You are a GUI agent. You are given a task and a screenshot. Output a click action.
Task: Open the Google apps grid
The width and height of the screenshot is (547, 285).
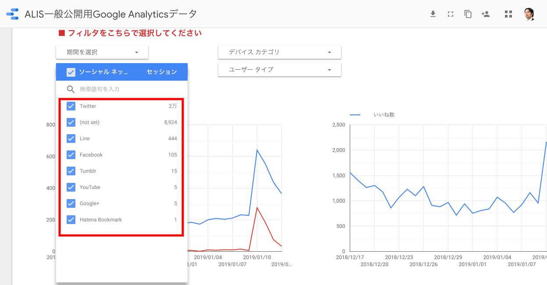pos(508,14)
